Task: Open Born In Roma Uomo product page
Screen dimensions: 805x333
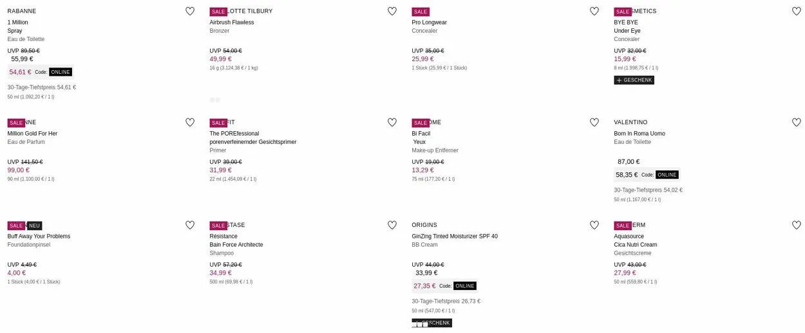Action: [x=639, y=134]
